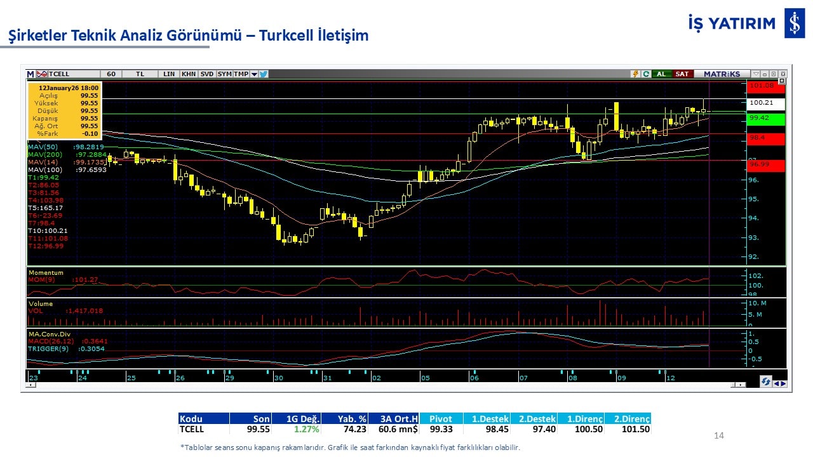
Task: Click the M icon in chart toolbar
Action: (30, 74)
